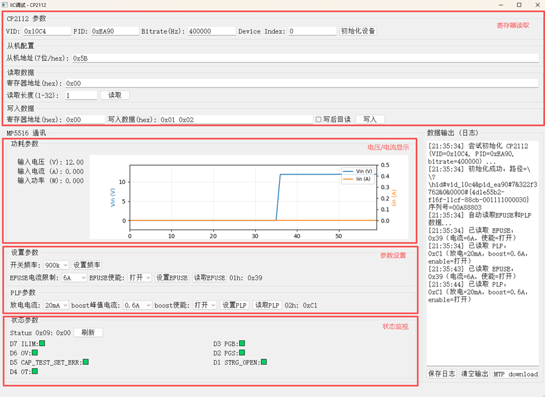Image resolution: width=545 pixels, height=397 pixels.
Task: Open the 开关频率 900k dropdown
Action: tap(56, 265)
